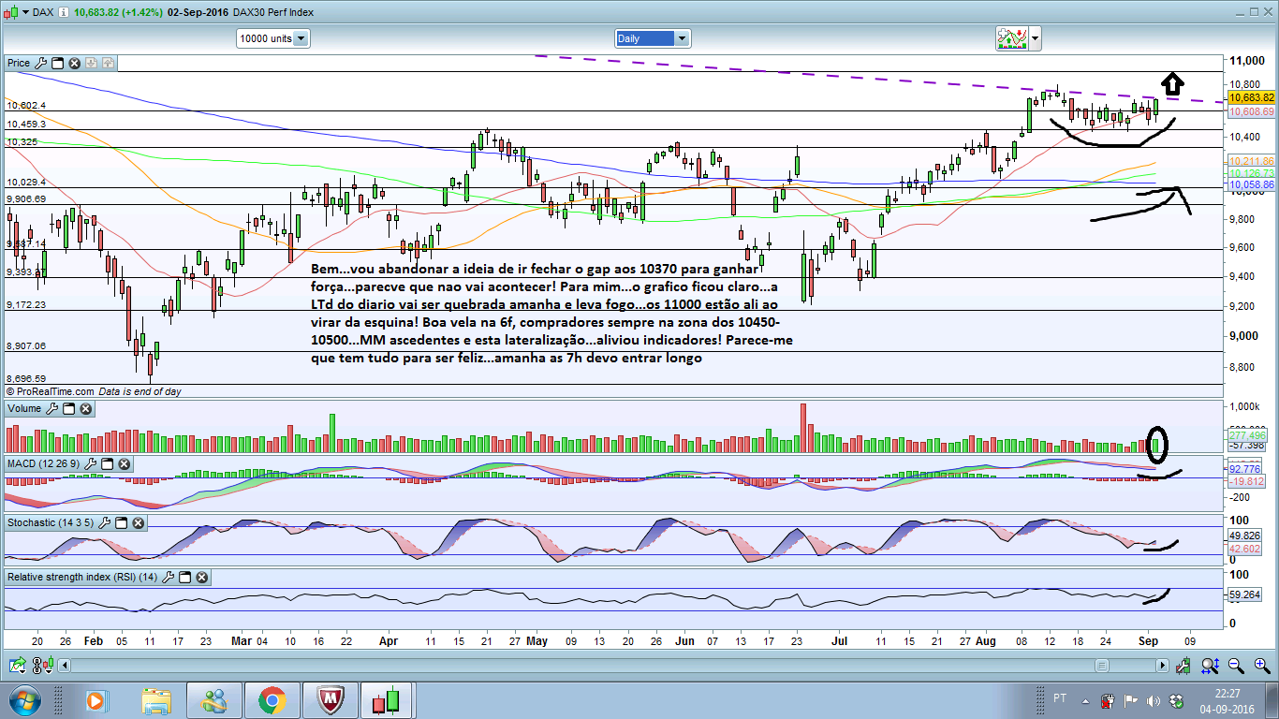This screenshot has width=1279, height=719.
Task: Switch to ProRealTime taskbar button
Action: [389, 699]
